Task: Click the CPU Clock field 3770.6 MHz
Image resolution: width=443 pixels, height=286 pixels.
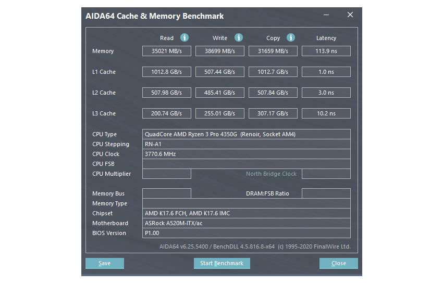Action: 247,154
